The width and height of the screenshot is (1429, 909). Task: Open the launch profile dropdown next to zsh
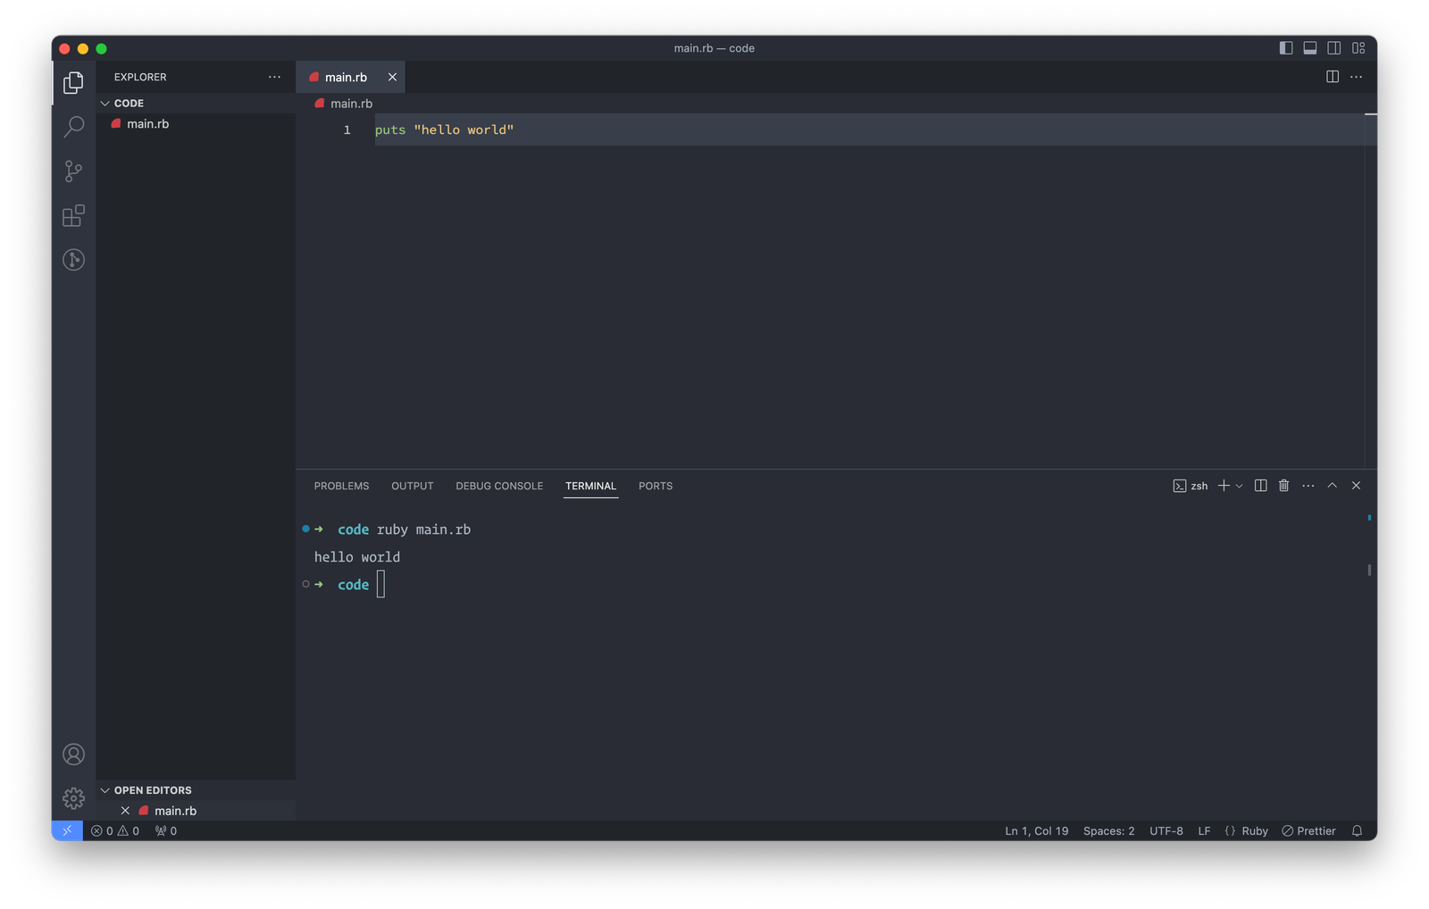(x=1238, y=486)
